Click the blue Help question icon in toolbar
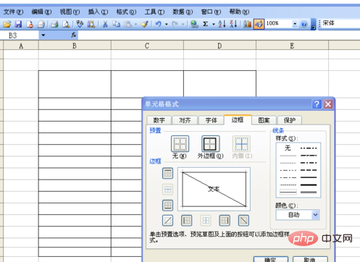This screenshot has height=262, width=360. pyautogui.click(x=304, y=24)
